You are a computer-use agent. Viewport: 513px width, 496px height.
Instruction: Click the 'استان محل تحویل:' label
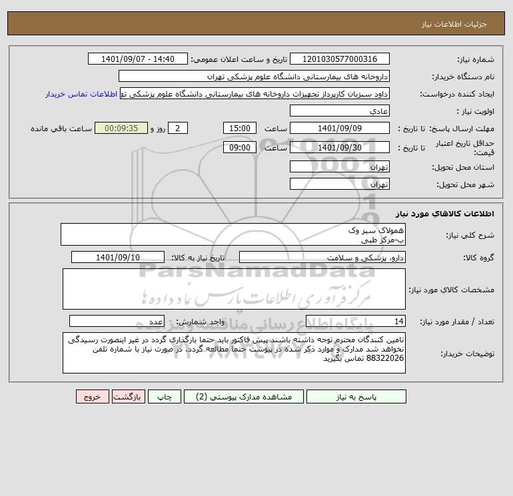tap(463, 167)
